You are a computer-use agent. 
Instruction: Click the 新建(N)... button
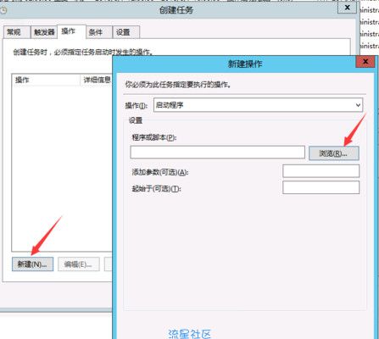point(32,264)
